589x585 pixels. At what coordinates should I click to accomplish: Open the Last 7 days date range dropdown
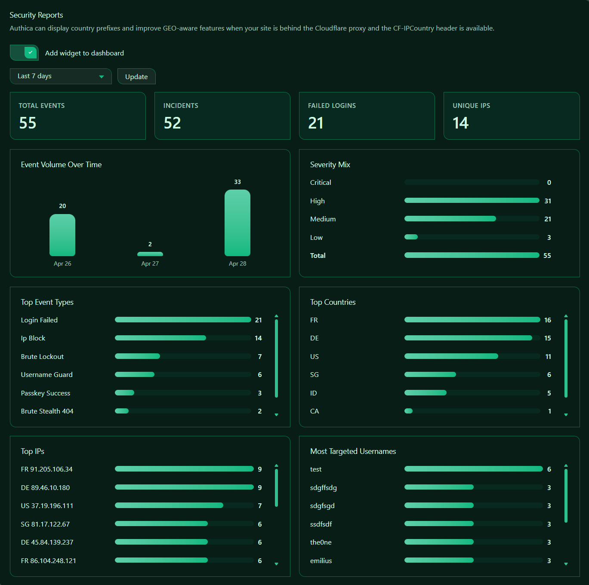point(61,77)
